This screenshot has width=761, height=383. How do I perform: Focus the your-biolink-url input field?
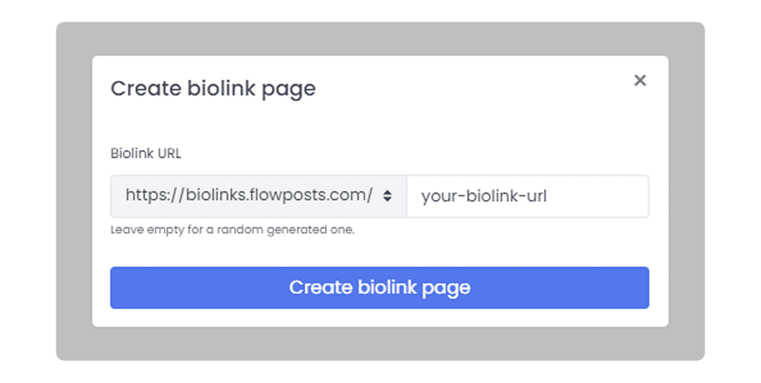click(528, 196)
